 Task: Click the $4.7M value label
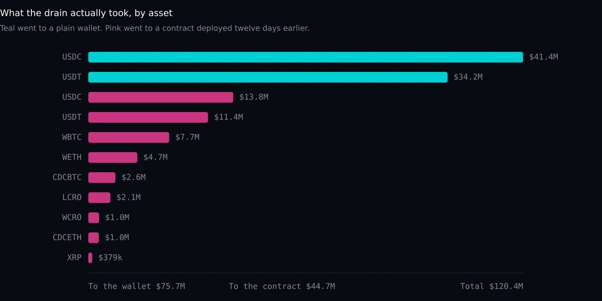pos(156,158)
